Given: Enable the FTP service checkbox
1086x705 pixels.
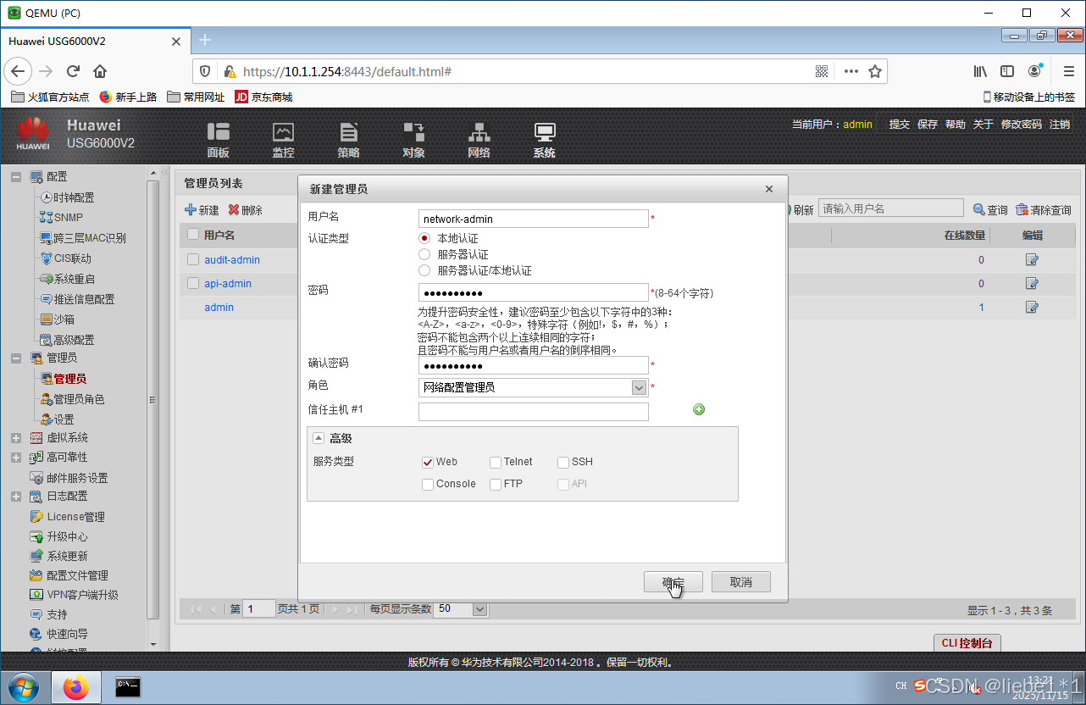Looking at the screenshot, I should tap(496, 484).
